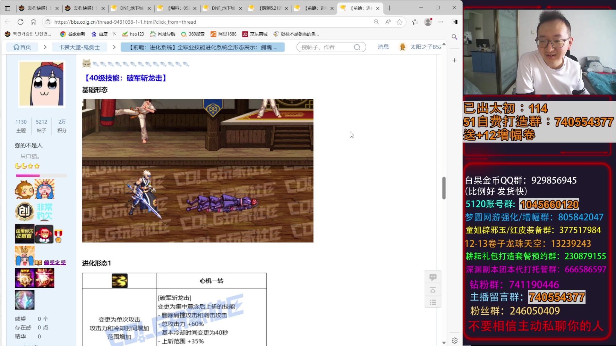Open the browser home page

(x=33, y=22)
